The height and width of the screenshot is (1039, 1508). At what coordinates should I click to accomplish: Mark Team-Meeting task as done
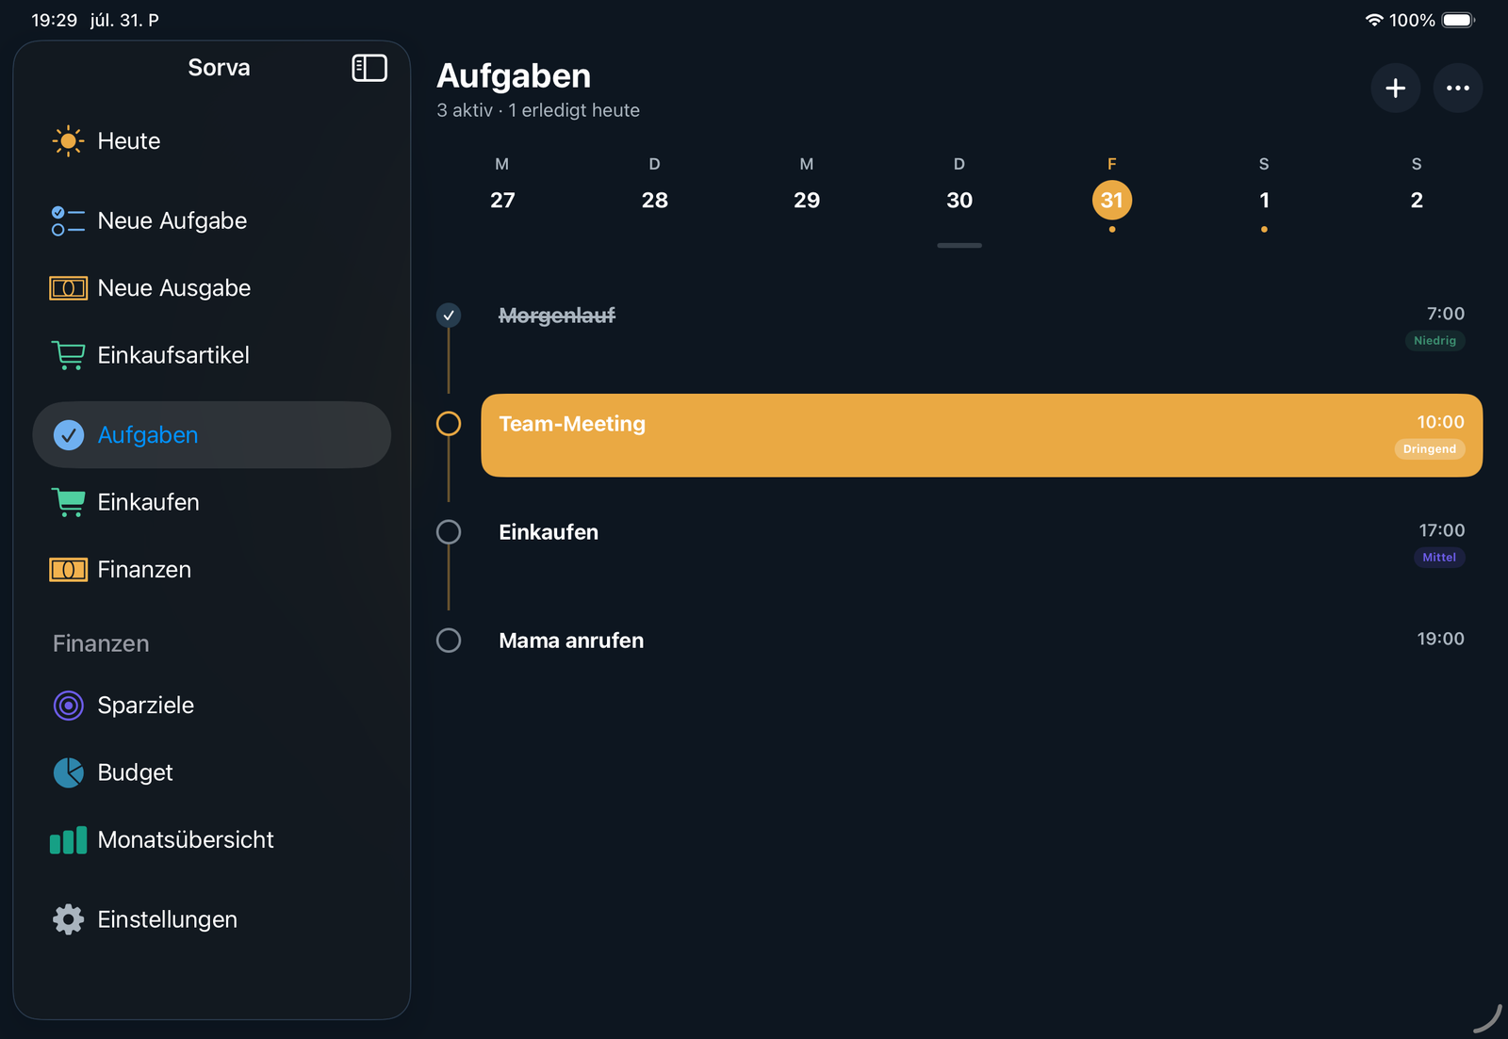click(449, 424)
